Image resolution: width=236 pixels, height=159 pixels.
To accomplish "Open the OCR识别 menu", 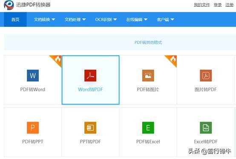I will click(x=106, y=20).
